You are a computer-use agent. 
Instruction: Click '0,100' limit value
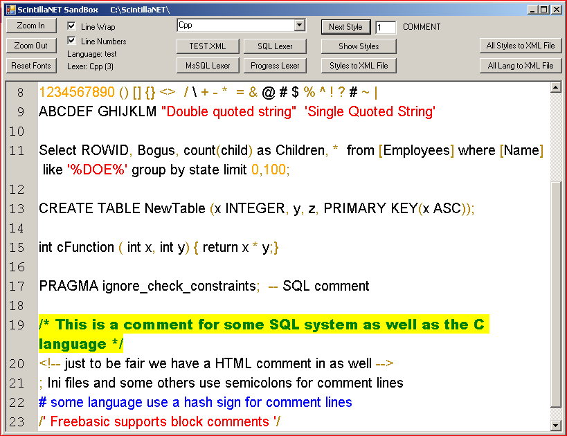point(269,170)
